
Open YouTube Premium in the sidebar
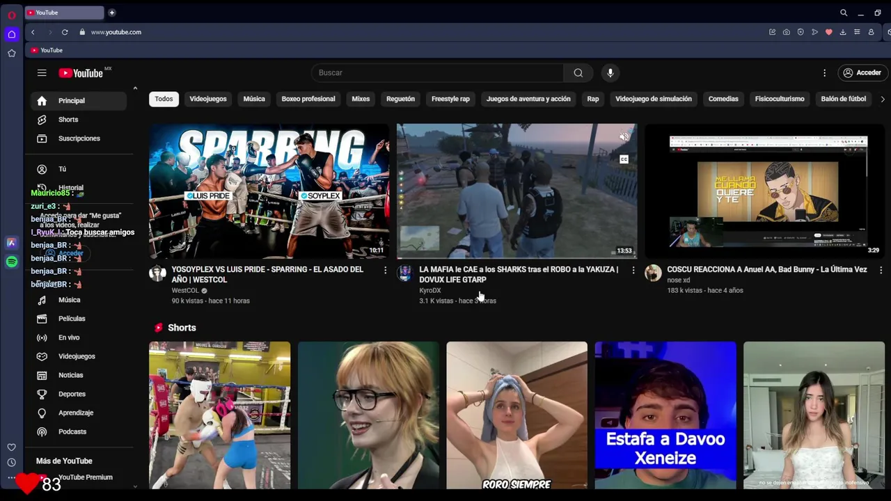pos(79,477)
